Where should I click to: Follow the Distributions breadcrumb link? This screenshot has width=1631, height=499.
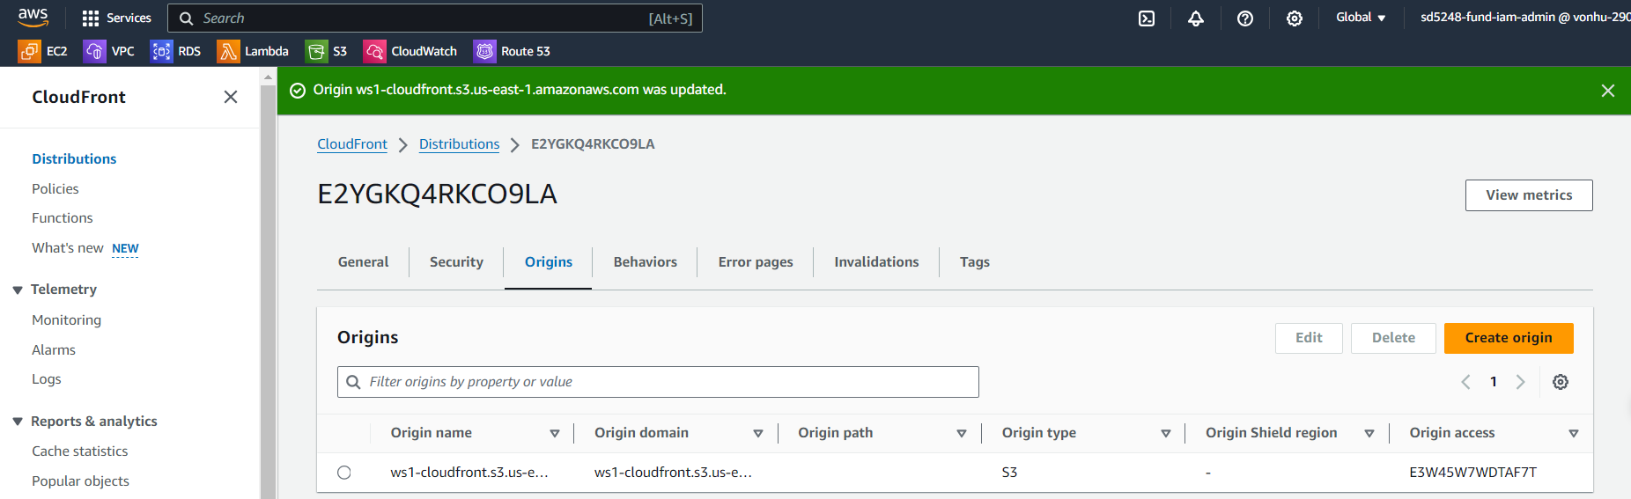coord(459,144)
